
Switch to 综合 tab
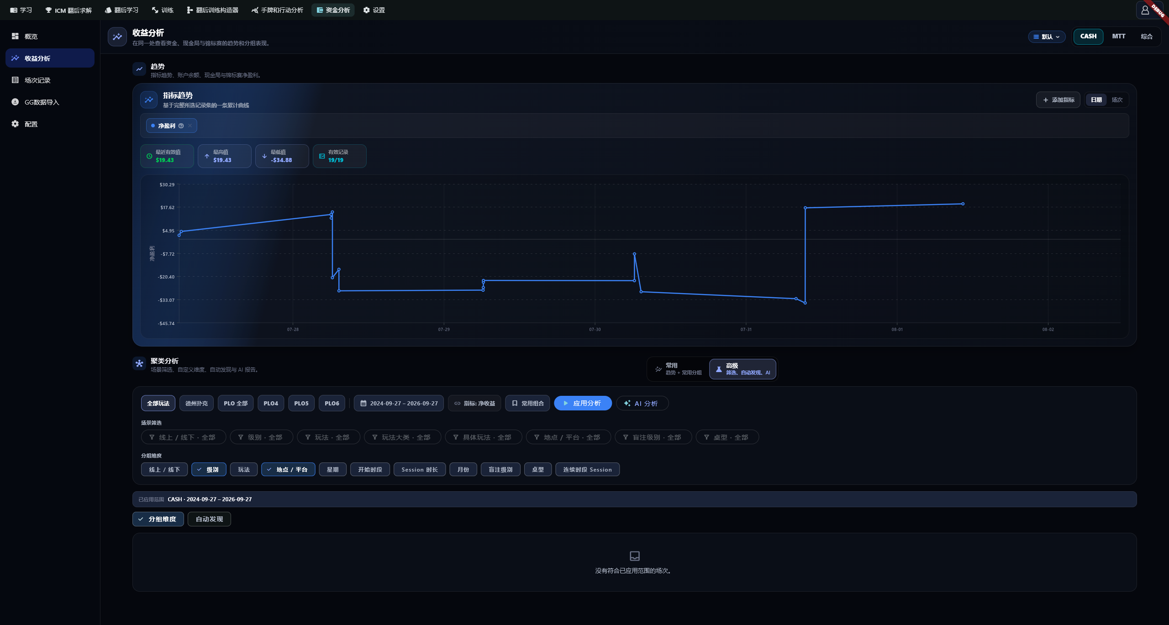pyautogui.click(x=1146, y=36)
